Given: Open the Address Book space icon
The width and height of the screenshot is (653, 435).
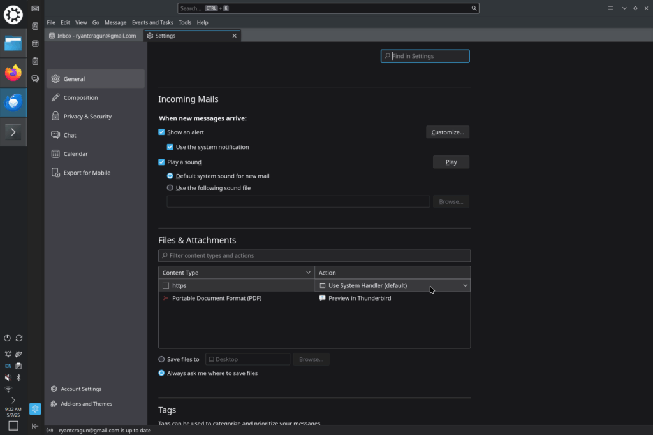Looking at the screenshot, I should (35, 26).
